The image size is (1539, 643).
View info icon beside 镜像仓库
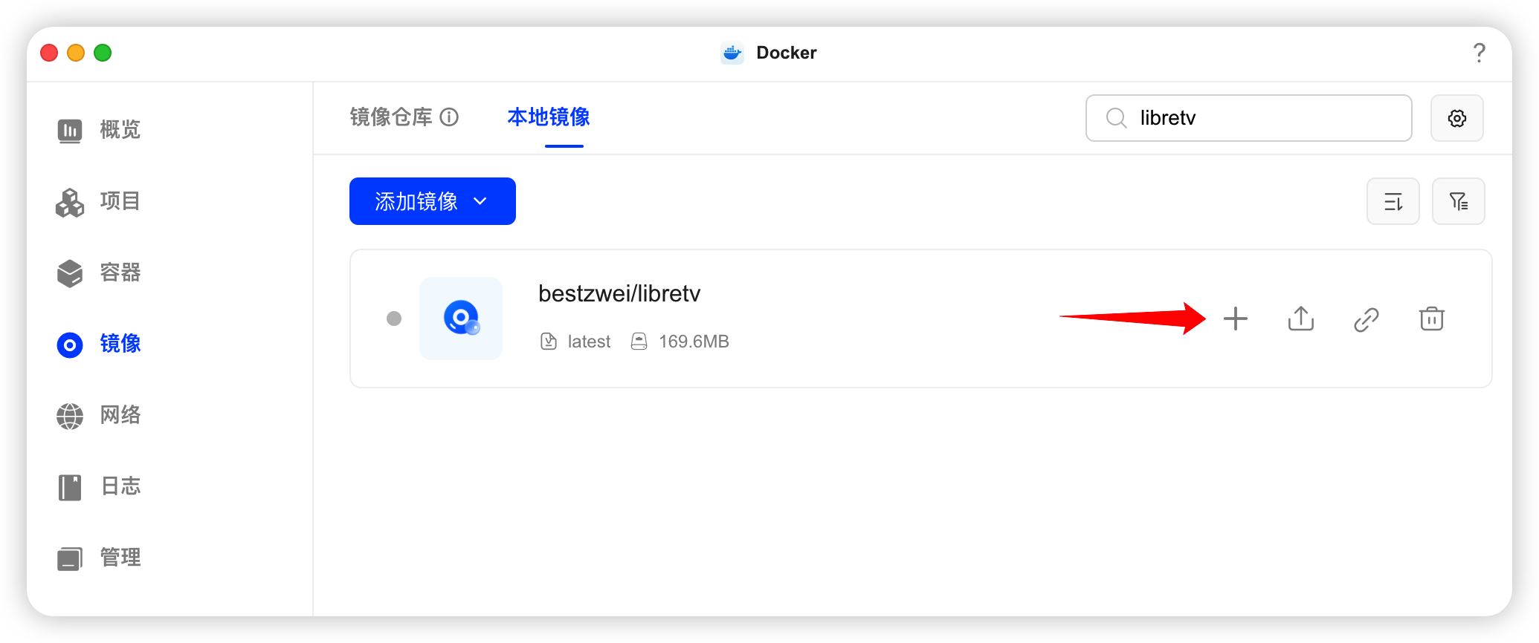[x=449, y=117]
